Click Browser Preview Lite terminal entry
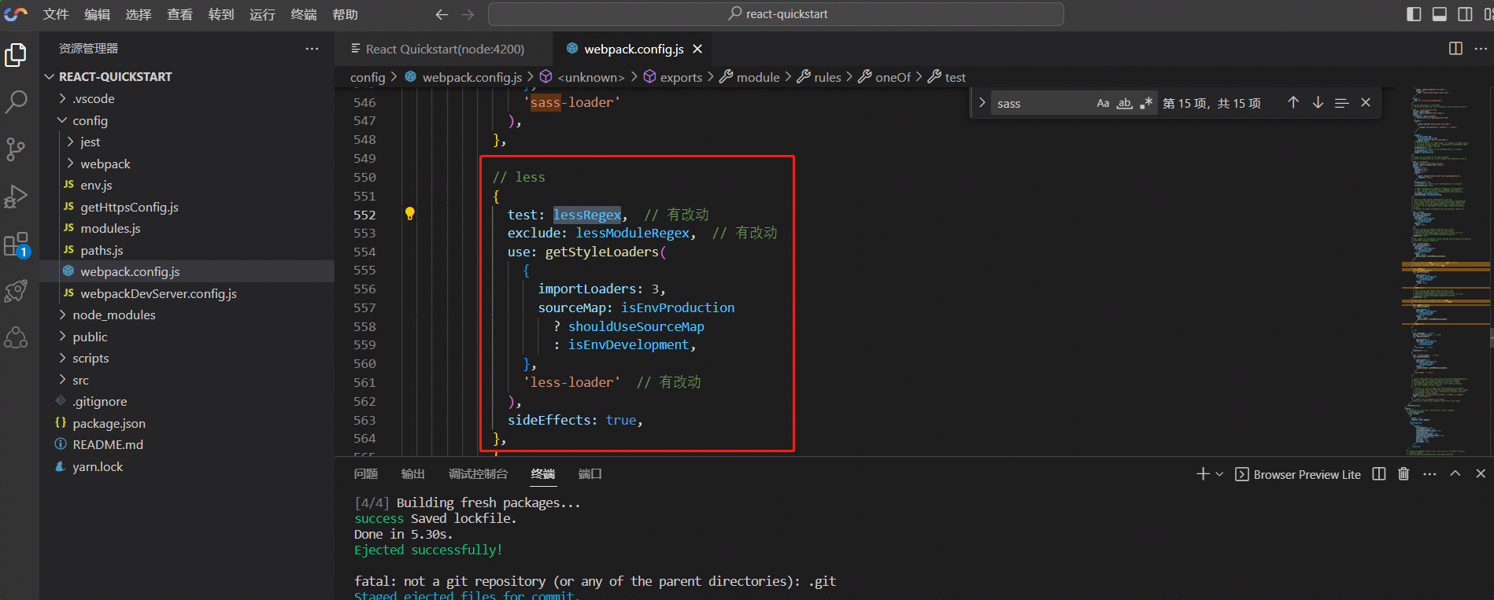This screenshot has width=1494, height=600. tap(1298, 474)
